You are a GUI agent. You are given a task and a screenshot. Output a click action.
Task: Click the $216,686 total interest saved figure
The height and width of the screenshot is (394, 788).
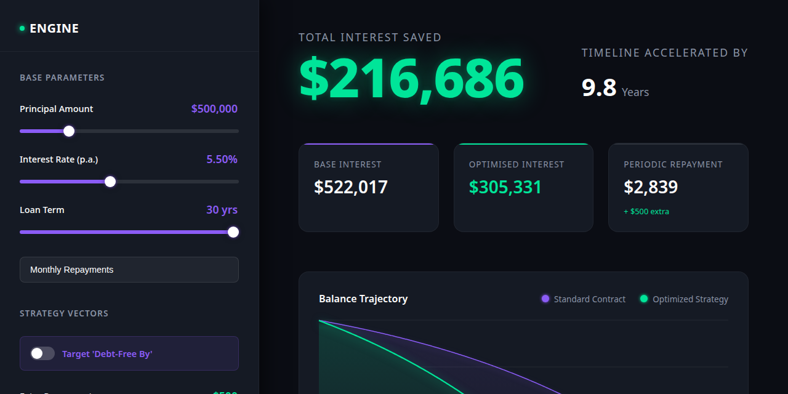(x=411, y=79)
